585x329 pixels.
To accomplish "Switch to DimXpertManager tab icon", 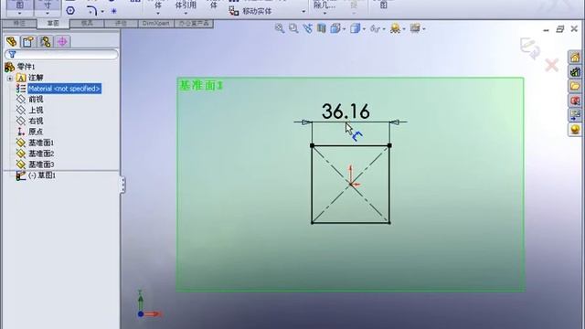I will click(62, 41).
